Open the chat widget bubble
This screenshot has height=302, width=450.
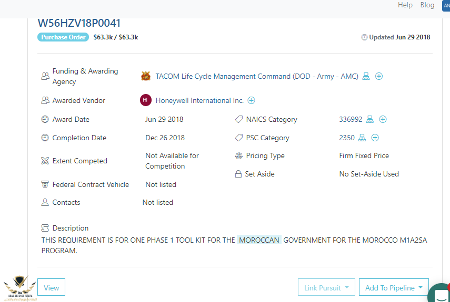click(x=440, y=294)
